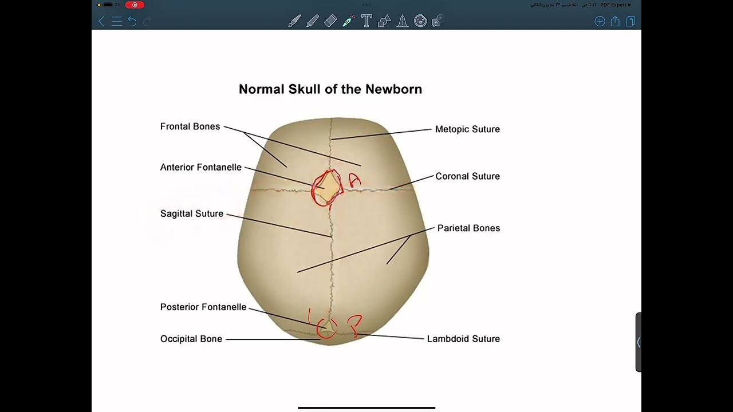Viewport: 733px width, 412px height.
Task: Click the 'Anterior Fontanelle' label
Action: tap(201, 167)
